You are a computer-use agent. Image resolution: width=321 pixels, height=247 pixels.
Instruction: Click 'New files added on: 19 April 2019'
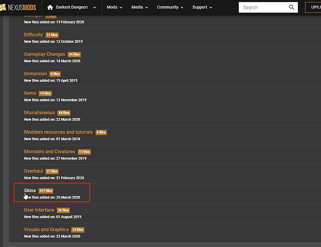coord(50,81)
